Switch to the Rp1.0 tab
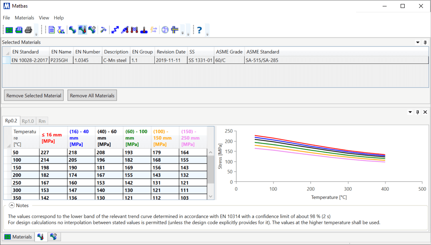 pos(28,121)
